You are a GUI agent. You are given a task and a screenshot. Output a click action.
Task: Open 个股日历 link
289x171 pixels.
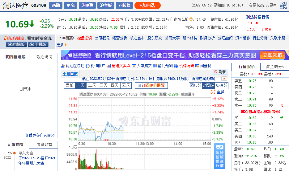coord(70,74)
